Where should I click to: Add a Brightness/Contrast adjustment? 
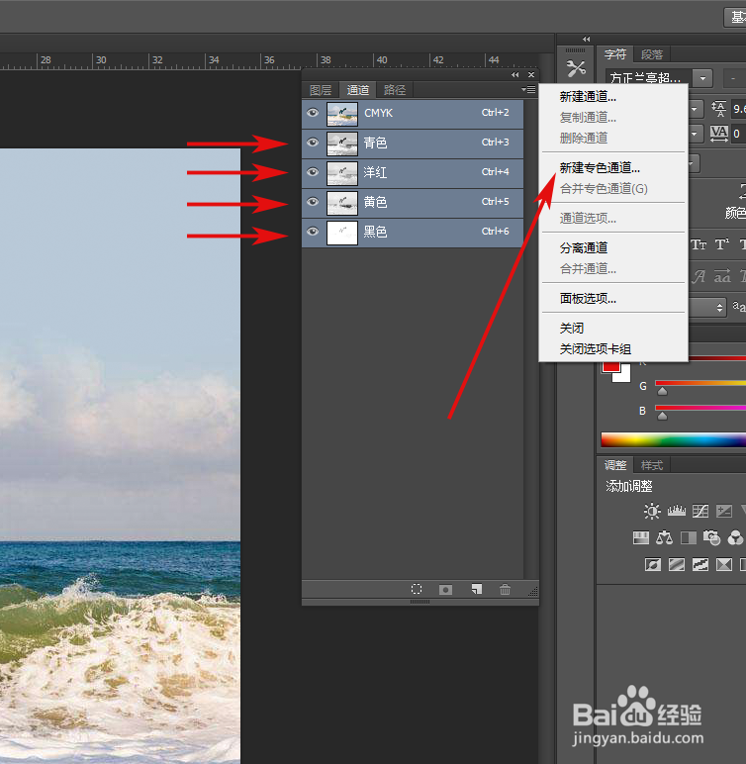click(x=652, y=511)
